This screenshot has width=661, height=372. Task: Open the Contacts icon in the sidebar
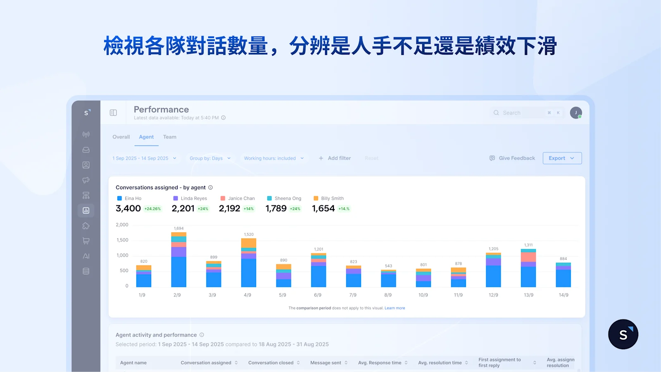[x=86, y=165]
